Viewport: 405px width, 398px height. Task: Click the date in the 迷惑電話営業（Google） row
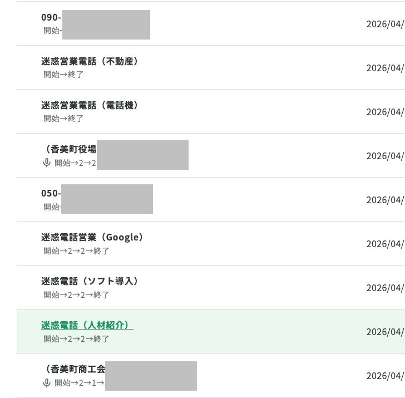click(x=385, y=244)
